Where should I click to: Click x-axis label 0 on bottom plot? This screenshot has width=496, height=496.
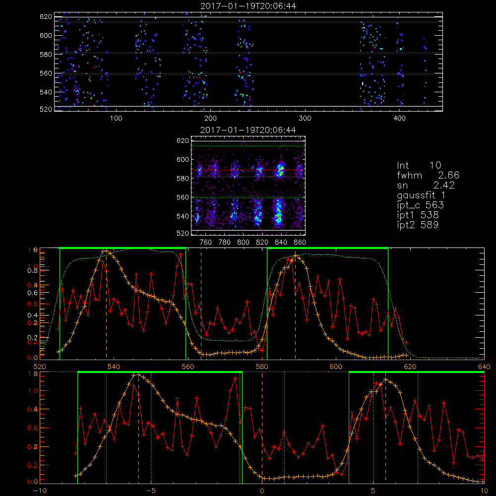(262, 491)
